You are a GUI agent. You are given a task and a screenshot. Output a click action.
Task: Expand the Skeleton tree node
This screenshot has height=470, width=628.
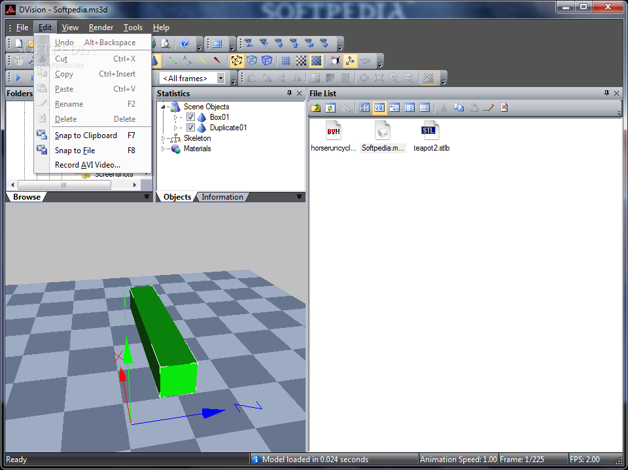[x=163, y=138]
